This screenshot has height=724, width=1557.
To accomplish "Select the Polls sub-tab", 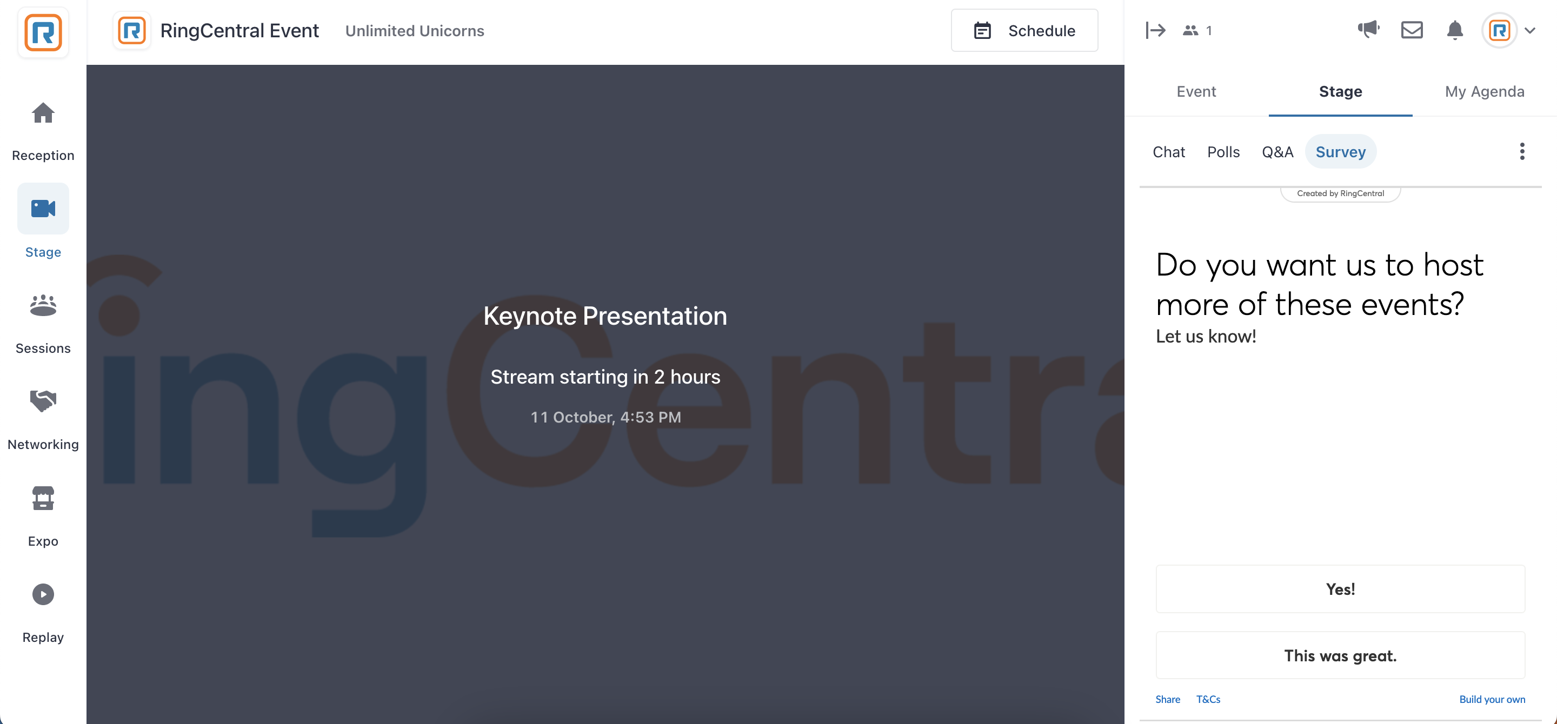I will pyautogui.click(x=1223, y=152).
